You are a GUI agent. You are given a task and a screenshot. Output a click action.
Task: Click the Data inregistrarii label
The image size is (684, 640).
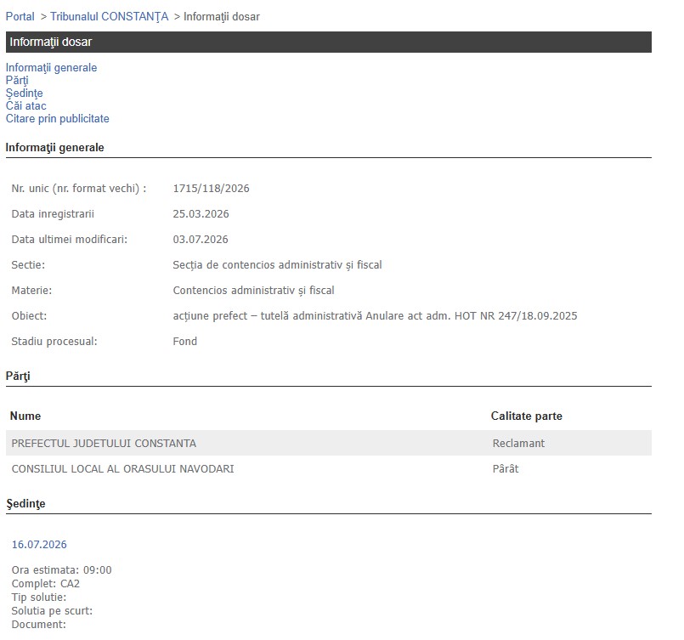point(53,214)
